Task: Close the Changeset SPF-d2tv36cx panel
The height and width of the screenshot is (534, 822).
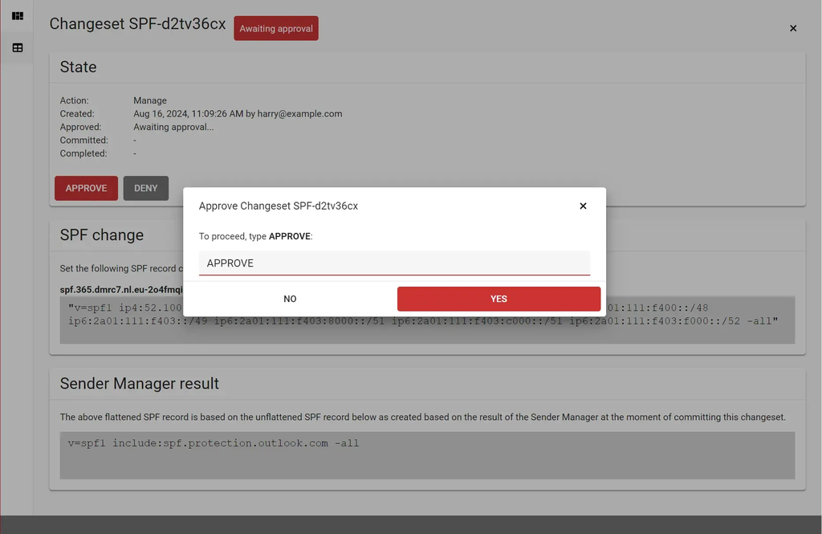Action: (x=793, y=28)
